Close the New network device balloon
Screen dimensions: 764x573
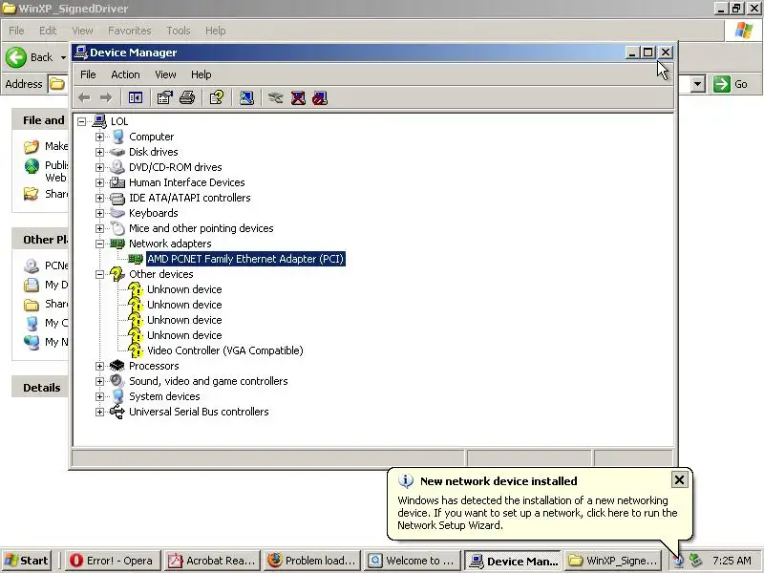(679, 480)
